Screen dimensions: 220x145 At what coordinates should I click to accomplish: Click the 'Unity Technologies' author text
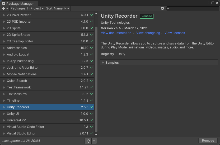pos(115,23)
